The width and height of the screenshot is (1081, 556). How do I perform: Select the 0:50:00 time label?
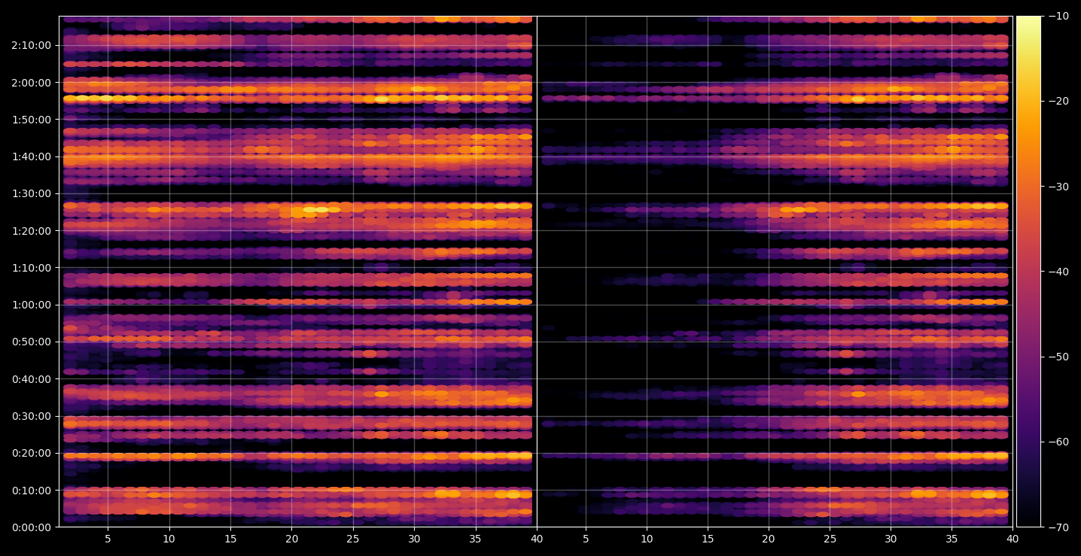31,342
